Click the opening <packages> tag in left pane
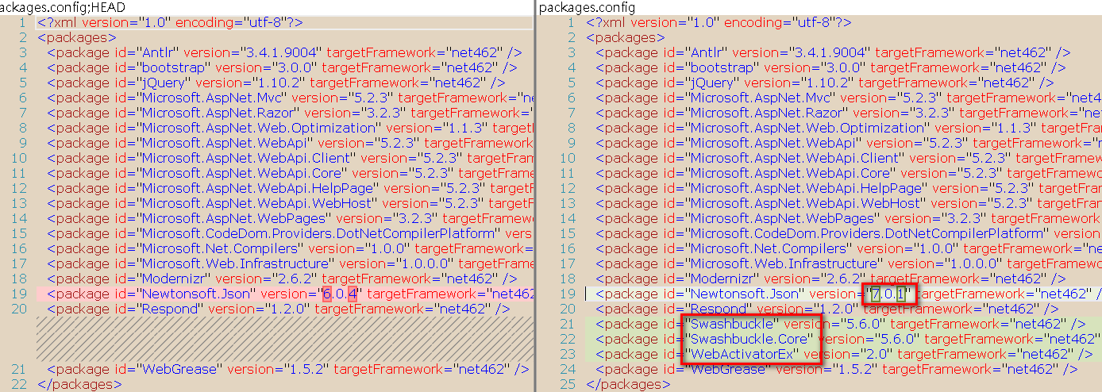Screen dimensions: 1102x392 coord(77,38)
